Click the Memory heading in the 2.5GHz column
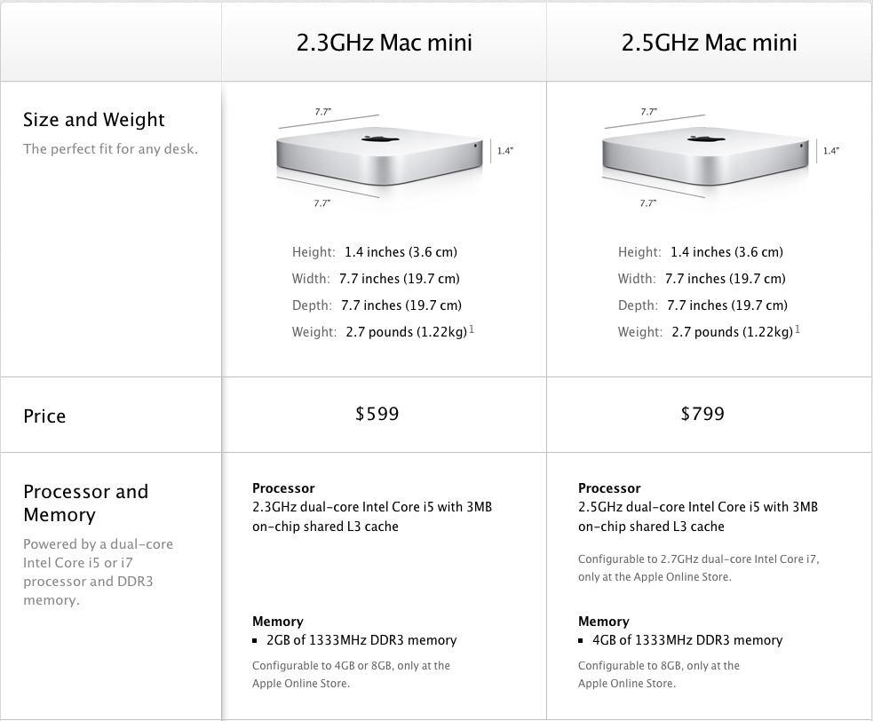Image resolution: width=873 pixels, height=721 pixels. click(x=604, y=622)
